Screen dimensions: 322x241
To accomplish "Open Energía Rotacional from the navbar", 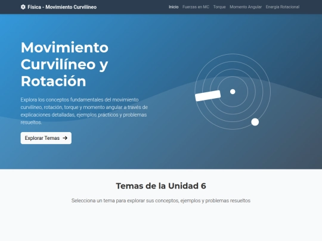I will [x=283, y=7].
